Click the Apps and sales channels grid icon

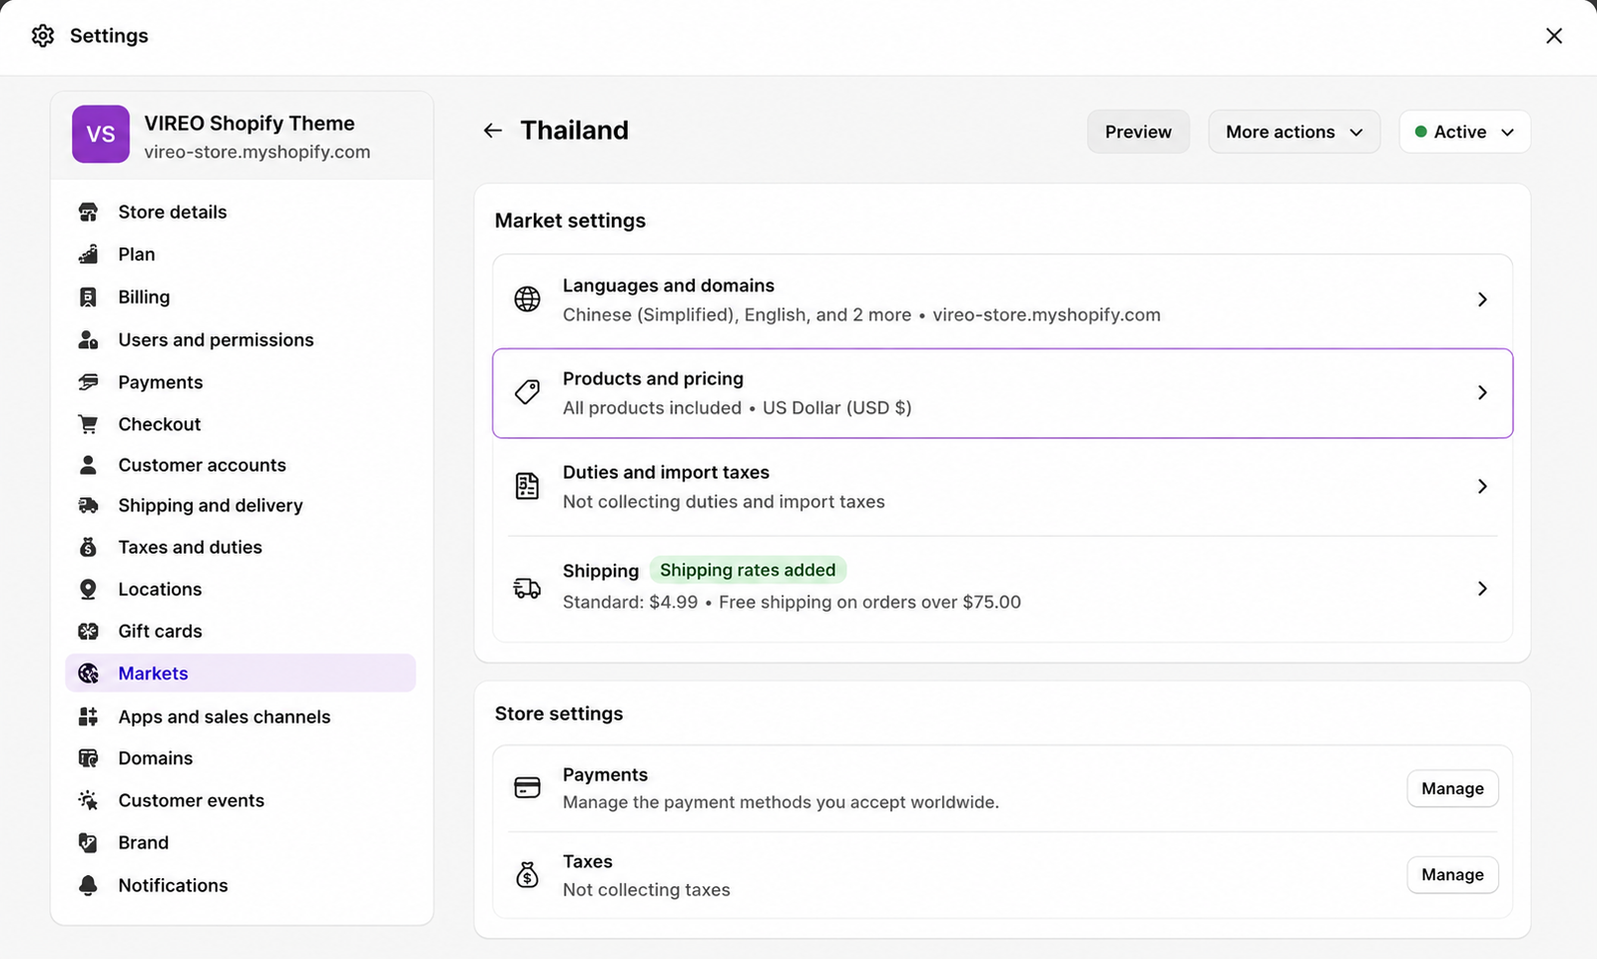[x=88, y=717]
